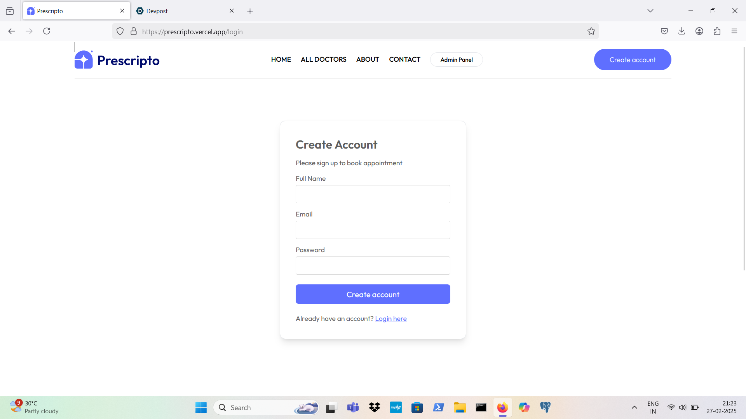Show hidden system tray icons chevron

coord(634,407)
